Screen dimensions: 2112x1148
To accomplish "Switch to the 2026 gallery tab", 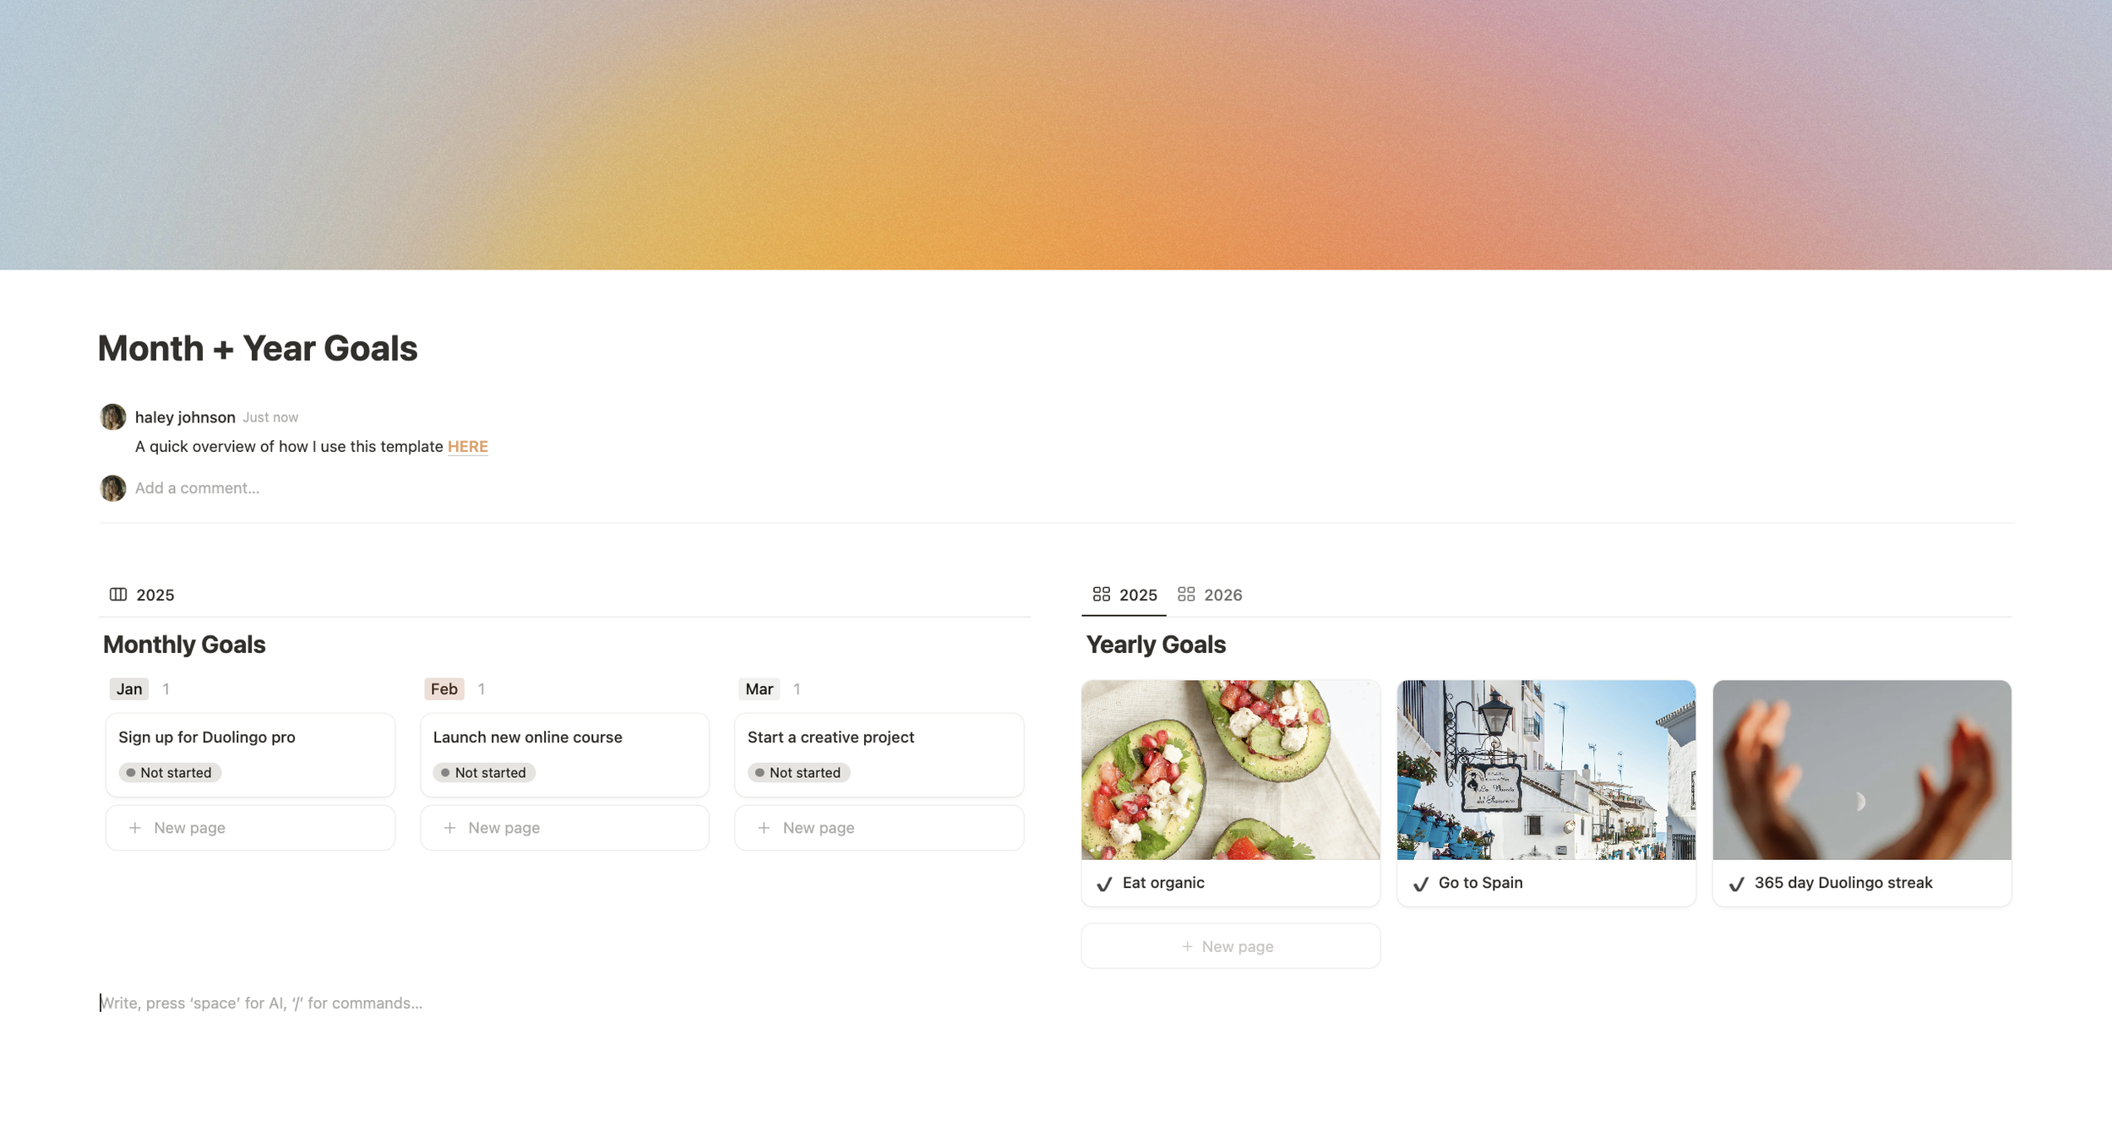I will coord(1210,595).
